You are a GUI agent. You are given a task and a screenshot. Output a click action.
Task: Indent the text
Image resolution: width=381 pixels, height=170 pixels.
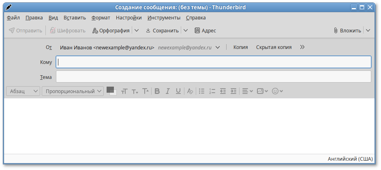tap(233, 91)
